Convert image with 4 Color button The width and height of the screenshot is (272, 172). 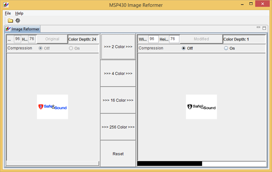118,73
